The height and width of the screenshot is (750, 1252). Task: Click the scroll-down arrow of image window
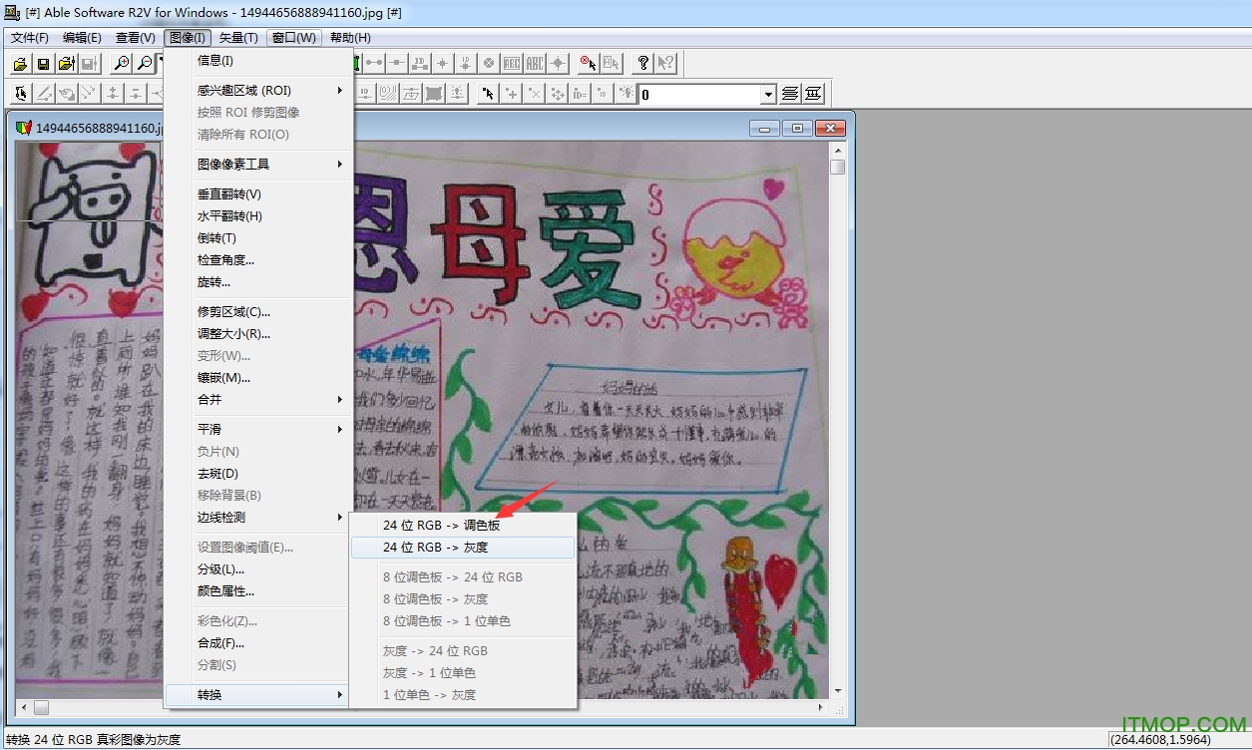pos(838,691)
